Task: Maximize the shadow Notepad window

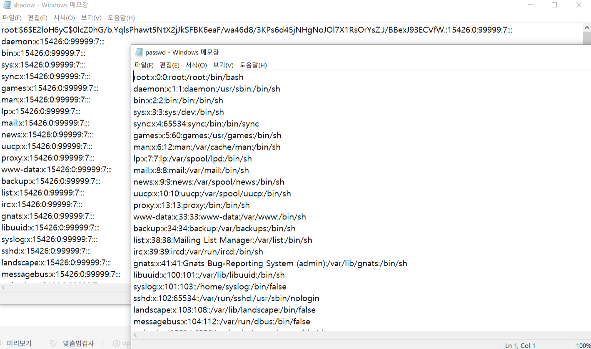Action: [x=554, y=5]
